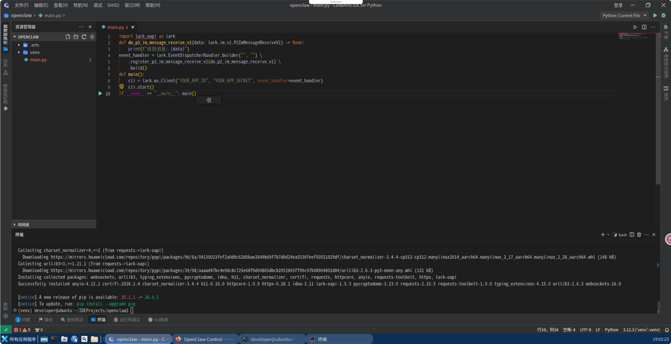Click New Folder icon in explorer header
The image size is (671, 344).
coord(76,37)
